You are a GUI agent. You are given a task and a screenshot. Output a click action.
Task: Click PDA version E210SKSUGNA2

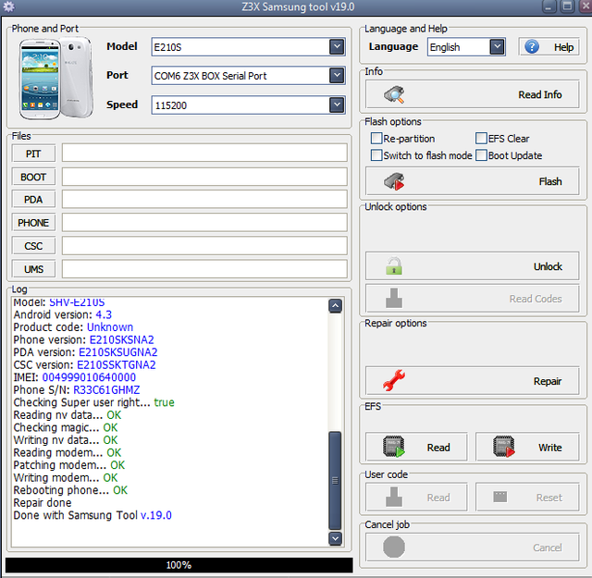(117, 352)
